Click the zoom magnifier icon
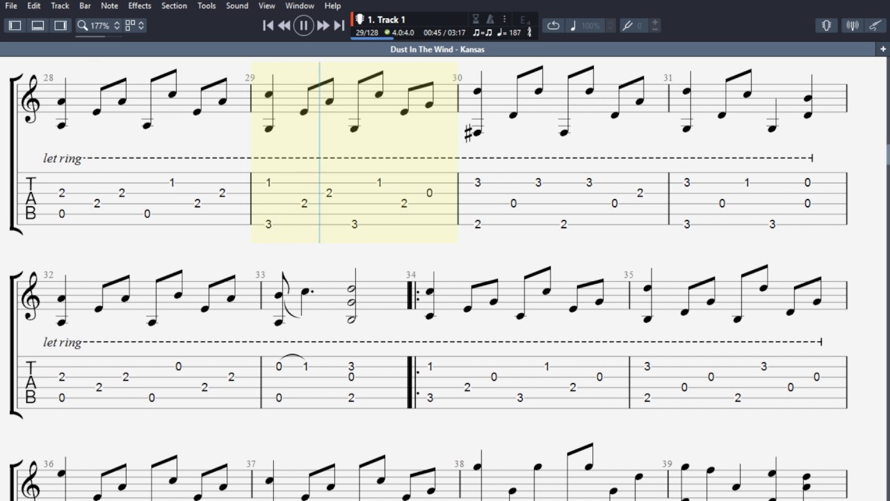 (82, 26)
